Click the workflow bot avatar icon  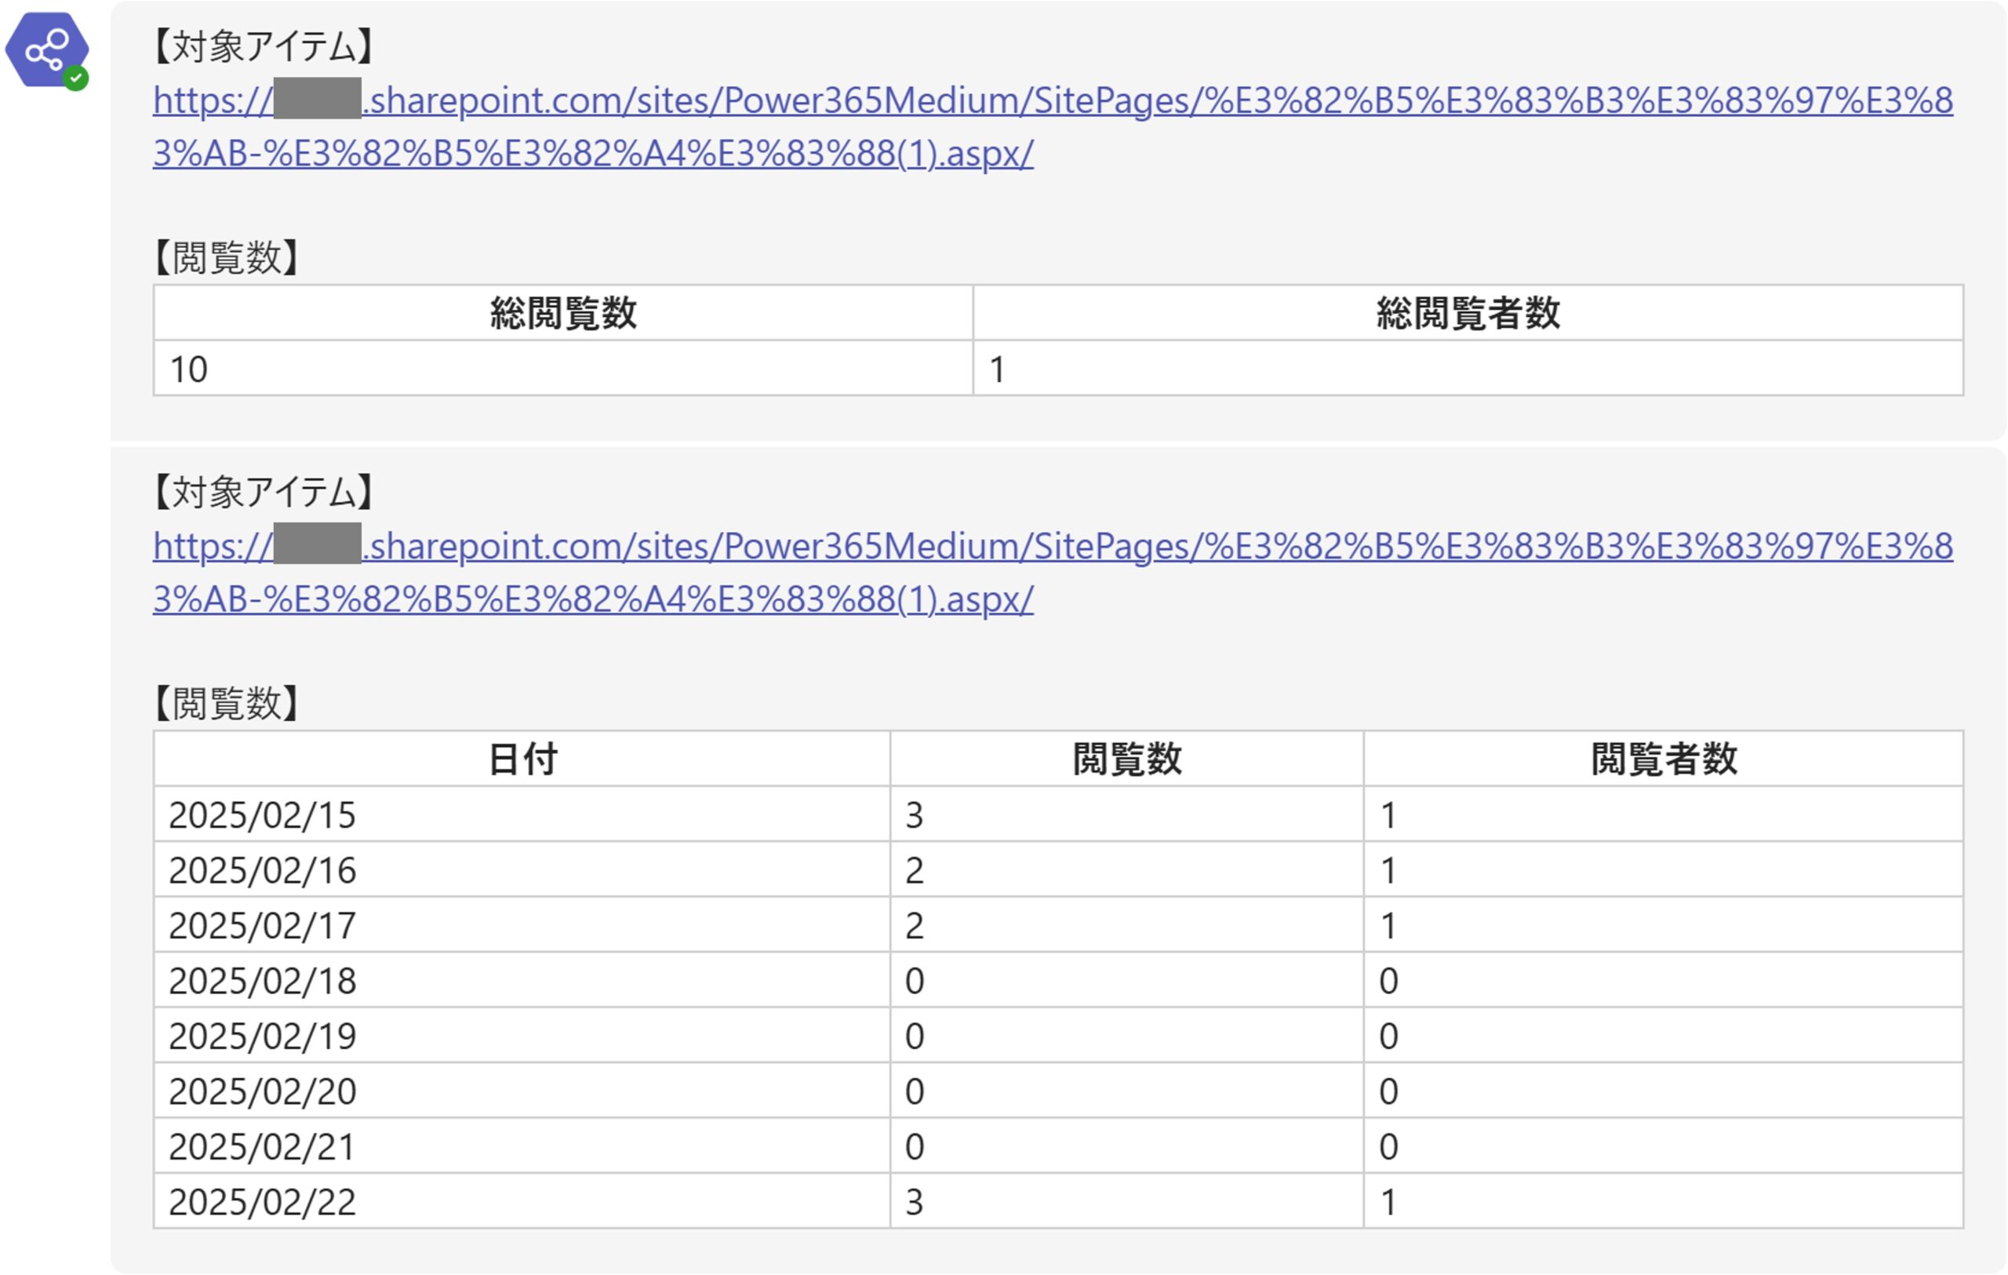coord(45,49)
